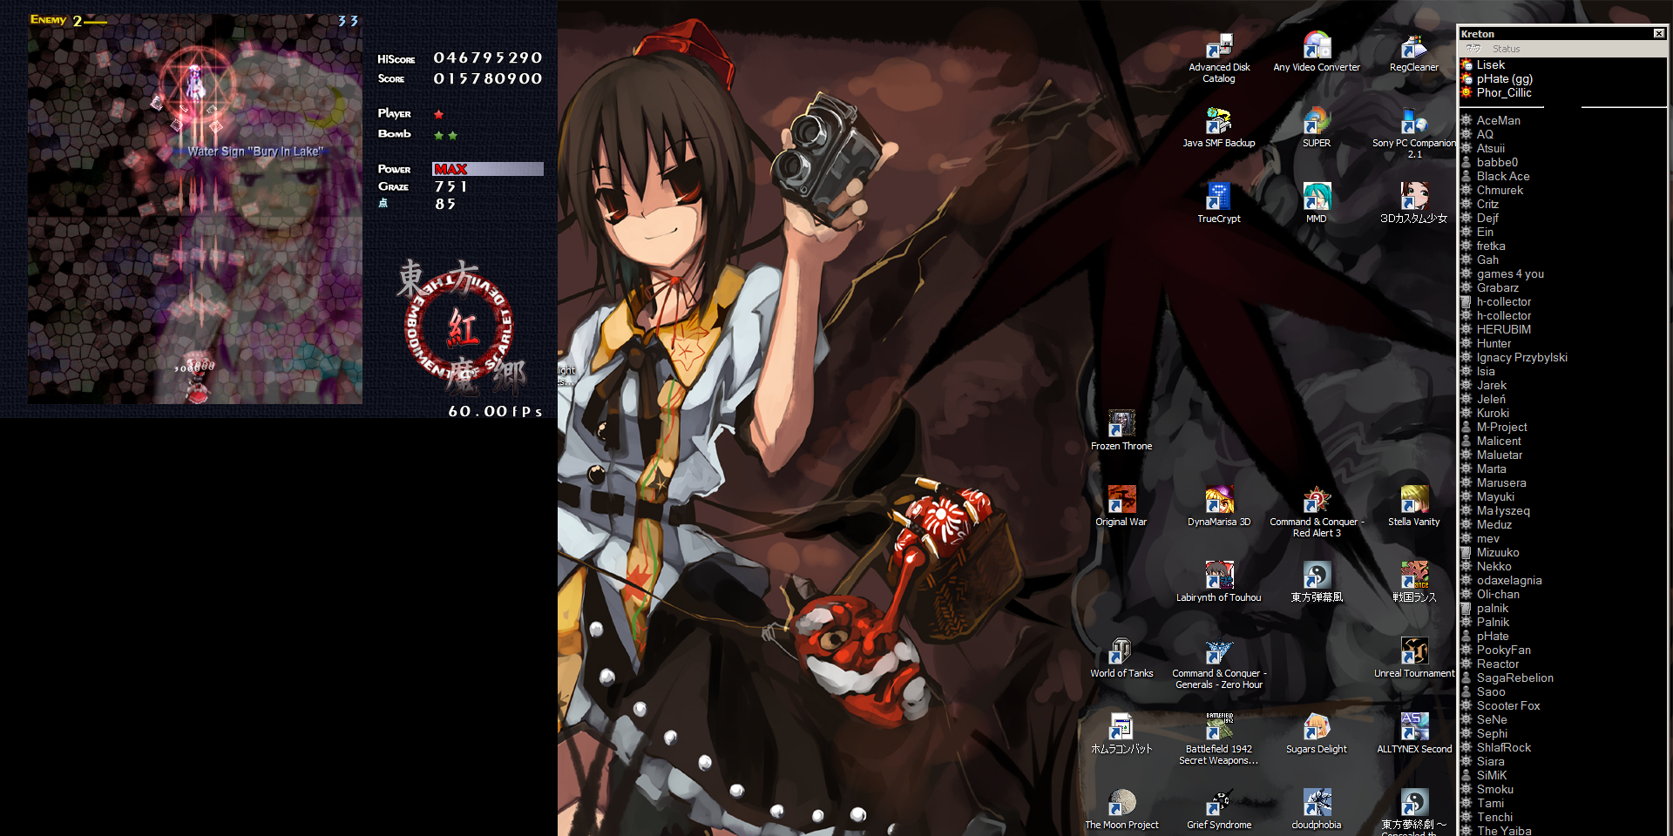Select the Stella Vanity desktop icon
Viewport: 1673px width, 836px height.
coord(1414,507)
